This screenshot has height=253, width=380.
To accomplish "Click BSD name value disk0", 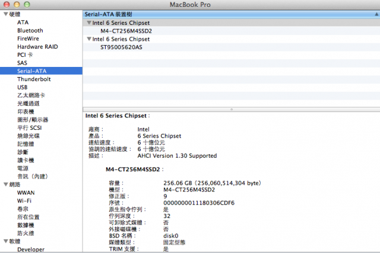I will point(171,236).
